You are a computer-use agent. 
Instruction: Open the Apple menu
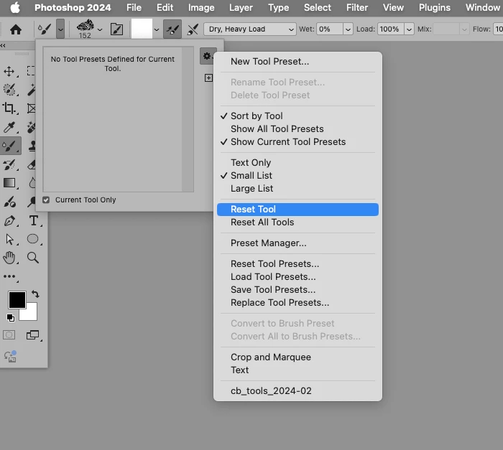click(15, 7)
